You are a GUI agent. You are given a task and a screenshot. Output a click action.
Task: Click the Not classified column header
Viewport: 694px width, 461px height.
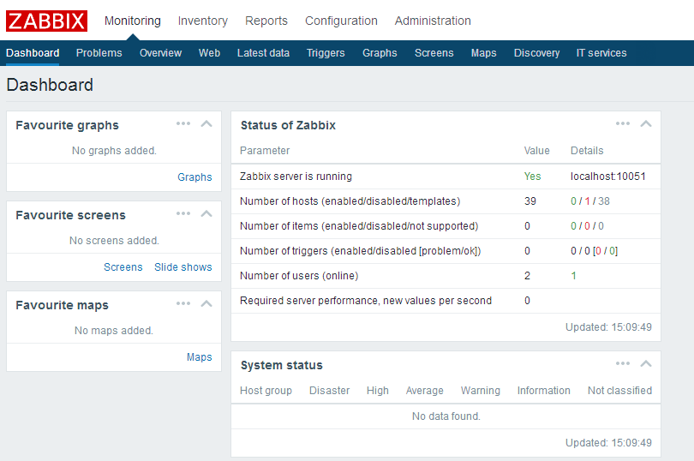coord(619,391)
